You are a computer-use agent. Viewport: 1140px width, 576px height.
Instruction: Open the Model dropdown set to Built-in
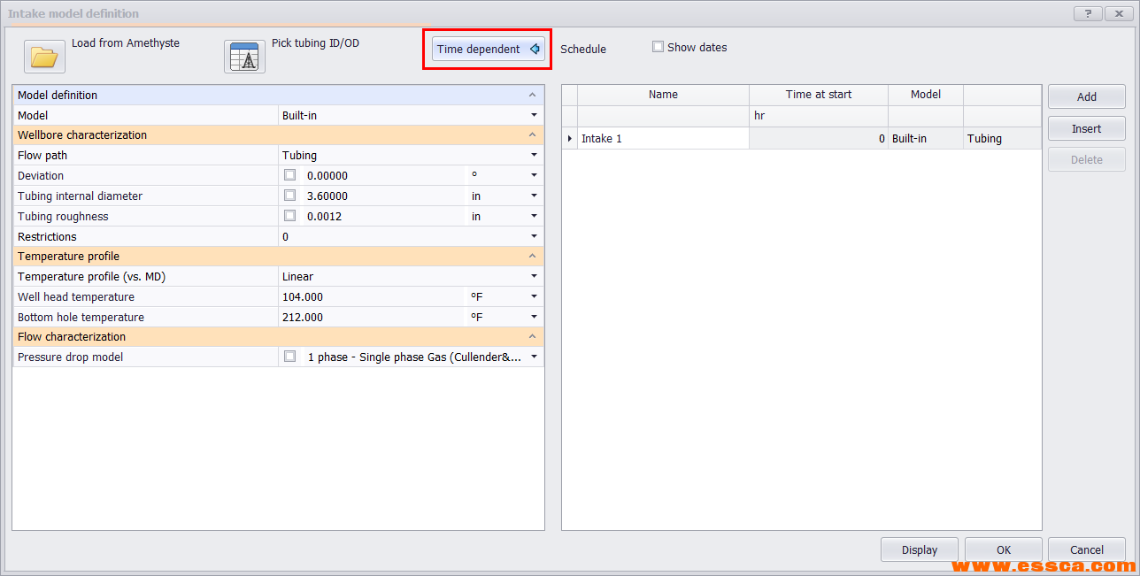click(x=534, y=115)
